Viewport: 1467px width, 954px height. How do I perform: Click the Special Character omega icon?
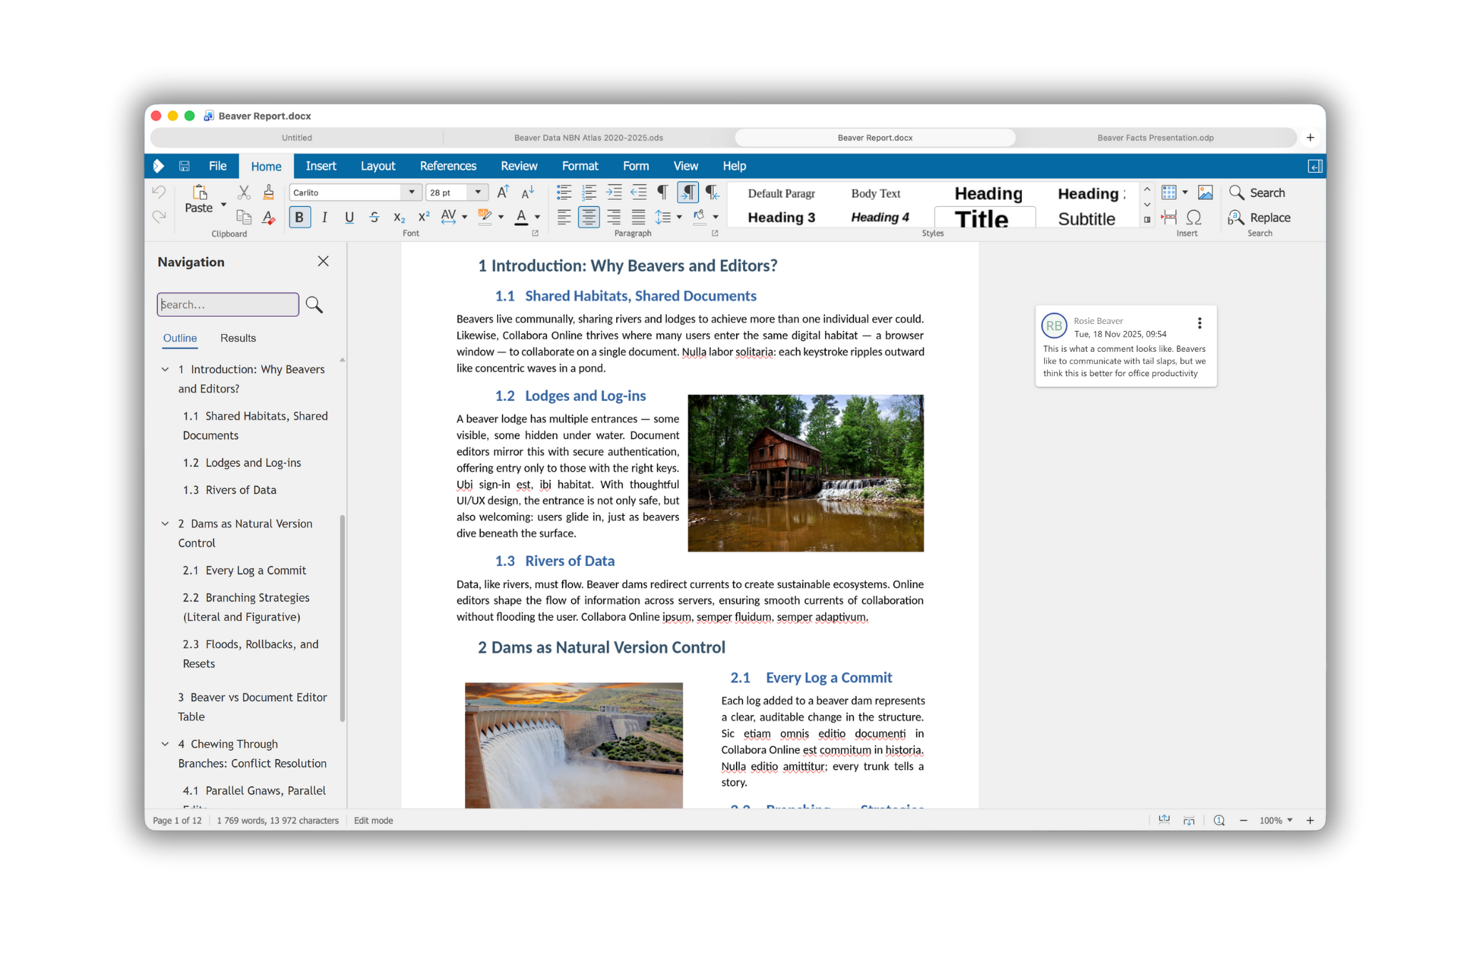(x=1194, y=217)
